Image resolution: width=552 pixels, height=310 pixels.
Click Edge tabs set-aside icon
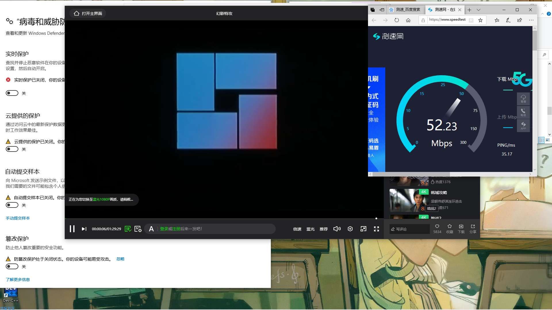point(373,10)
